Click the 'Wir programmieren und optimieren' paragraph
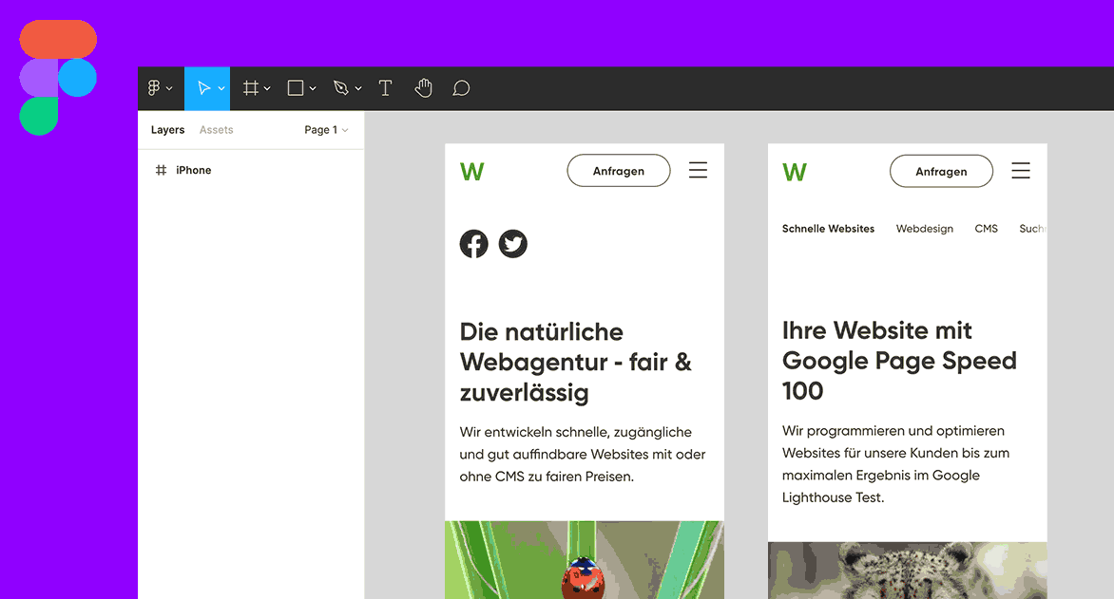1114x599 pixels. (x=896, y=464)
